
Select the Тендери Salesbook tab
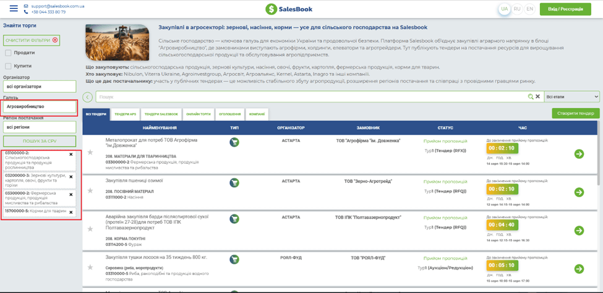coord(161,114)
